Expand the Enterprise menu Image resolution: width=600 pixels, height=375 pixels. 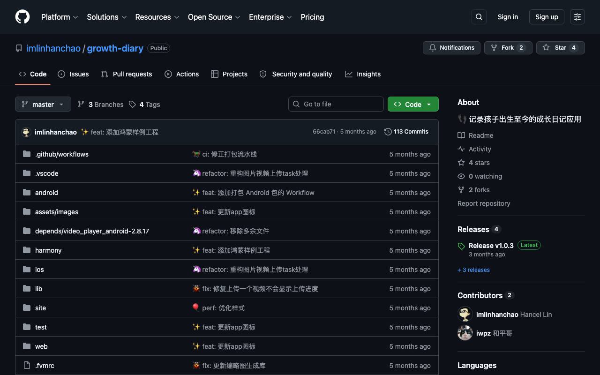click(x=270, y=17)
